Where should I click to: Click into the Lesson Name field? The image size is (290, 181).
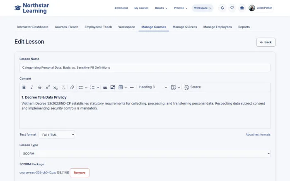[145, 67]
